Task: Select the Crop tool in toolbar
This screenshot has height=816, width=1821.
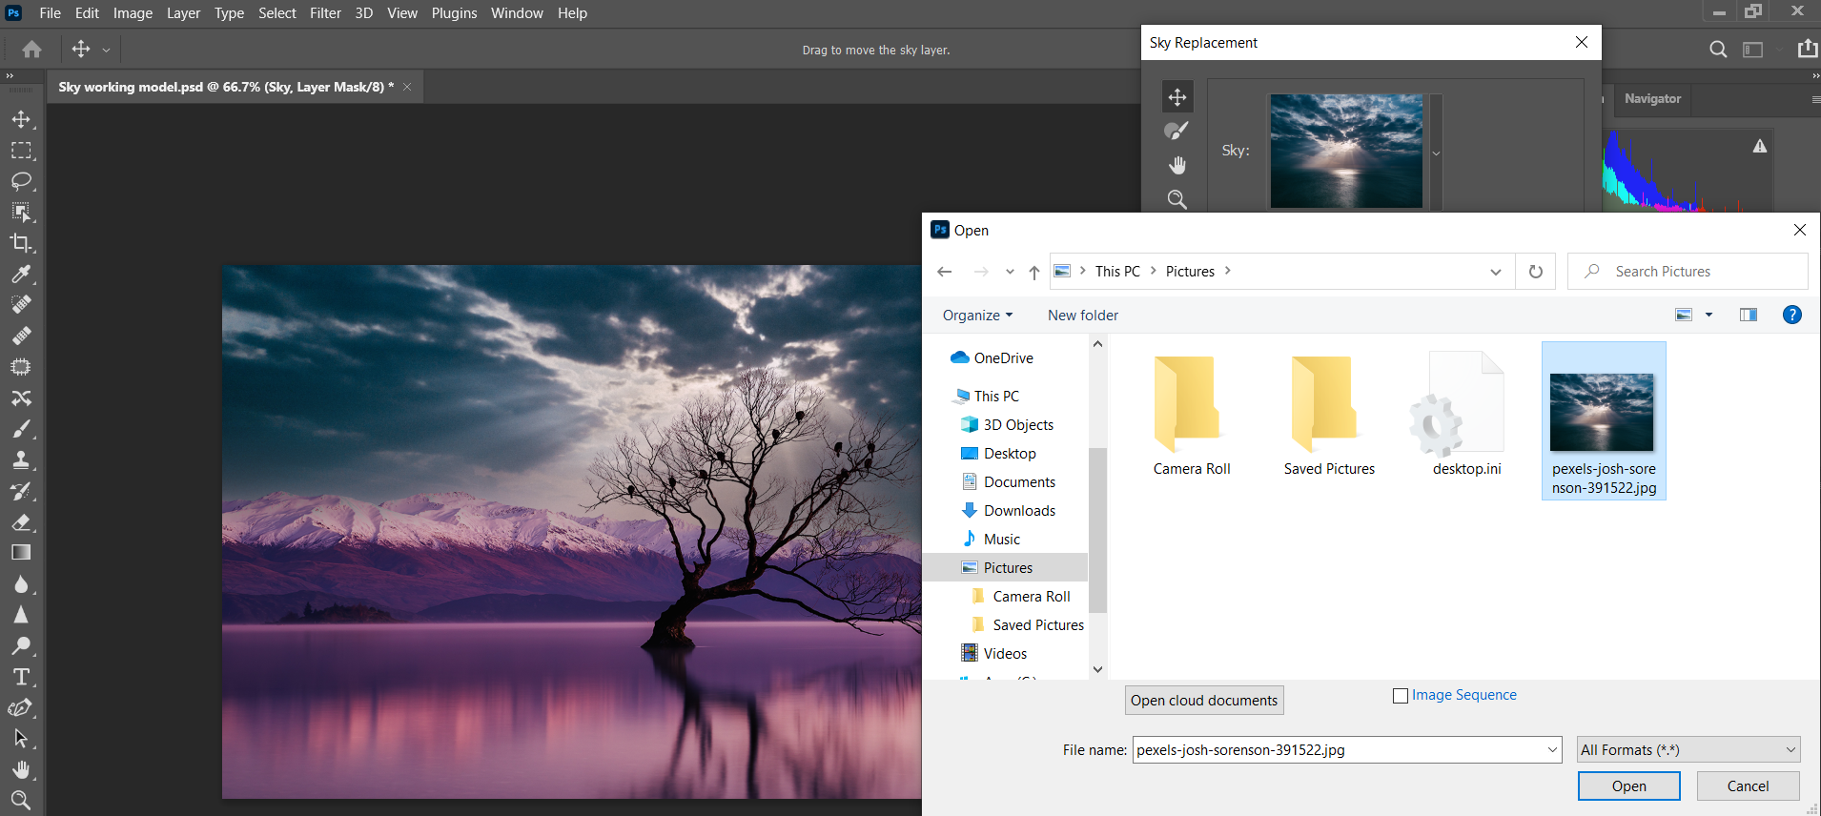Action: 21,243
